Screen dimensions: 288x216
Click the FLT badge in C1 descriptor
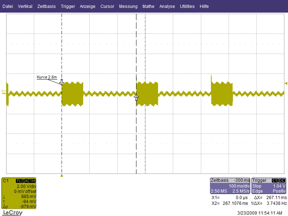(20, 181)
